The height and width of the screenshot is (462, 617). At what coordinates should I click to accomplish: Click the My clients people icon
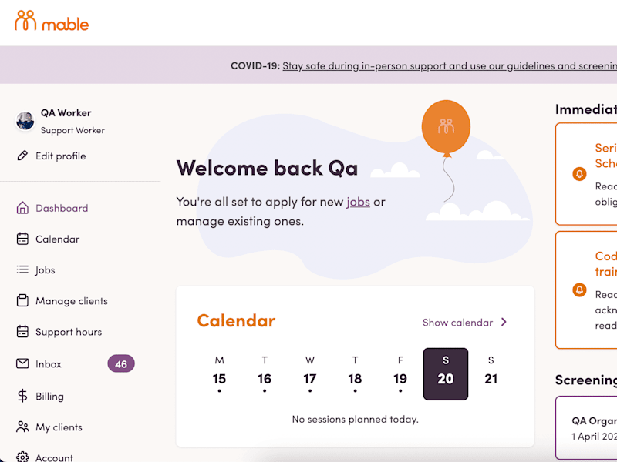(22, 427)
